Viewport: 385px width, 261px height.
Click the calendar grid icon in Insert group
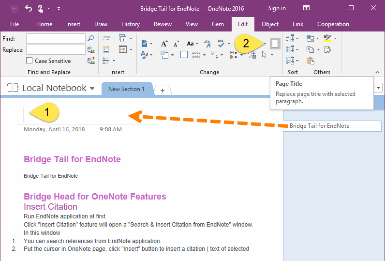tap(123, 49)
